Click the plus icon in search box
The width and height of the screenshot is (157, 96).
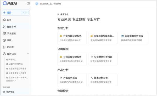[x=4, y=13]
